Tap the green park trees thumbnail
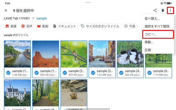The width and height of the screenshot is (176, 110). (x=159, y=61)
